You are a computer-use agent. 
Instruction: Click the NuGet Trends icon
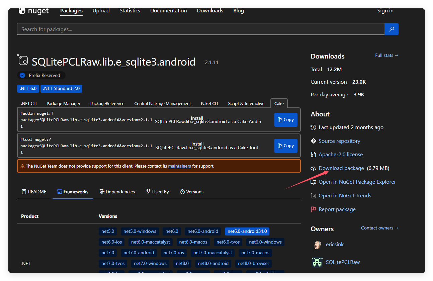coord(314,195)
